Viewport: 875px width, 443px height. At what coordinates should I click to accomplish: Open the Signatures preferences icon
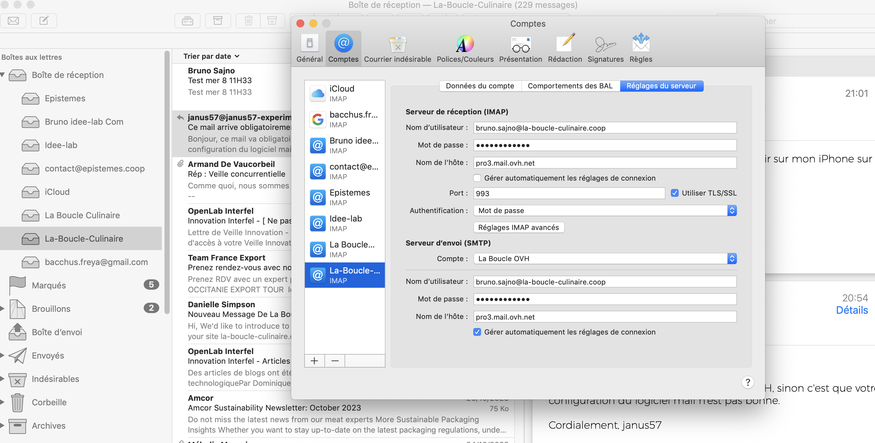click(605, 48)
